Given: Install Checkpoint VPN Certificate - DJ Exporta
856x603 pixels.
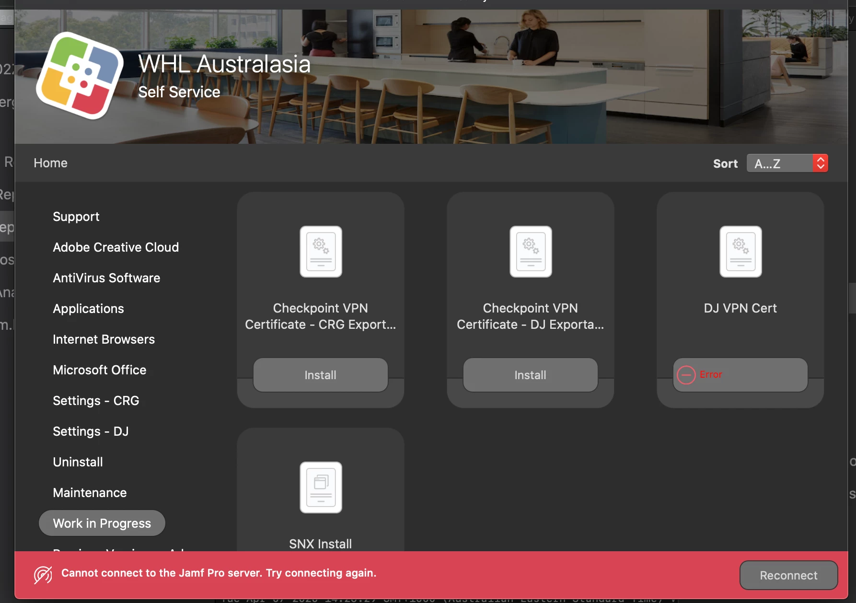Looking at the screenshot, I should pyautogui.click(x=531, y=375).
